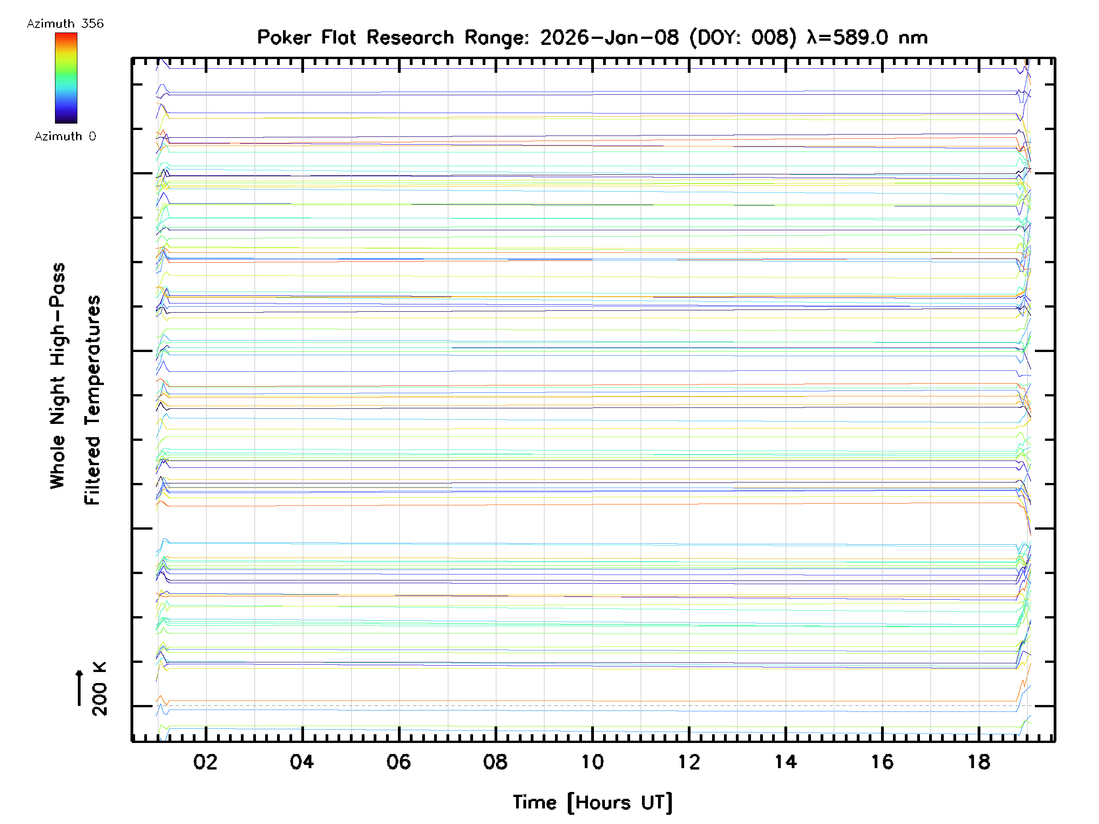Click the '08' hour tick label
The image size is (1099, 824).
[x=495, y=762]
